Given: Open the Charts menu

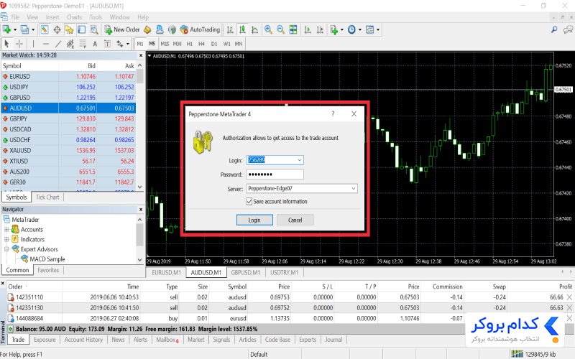Looking at the screenshot, I should pyautogui.click(x=74, y=17).
